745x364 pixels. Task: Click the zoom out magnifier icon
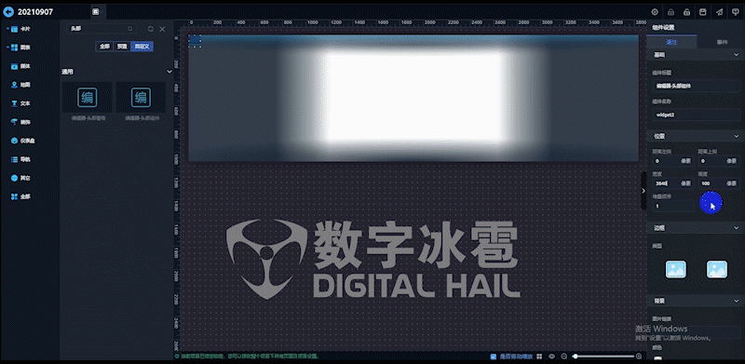564,357
